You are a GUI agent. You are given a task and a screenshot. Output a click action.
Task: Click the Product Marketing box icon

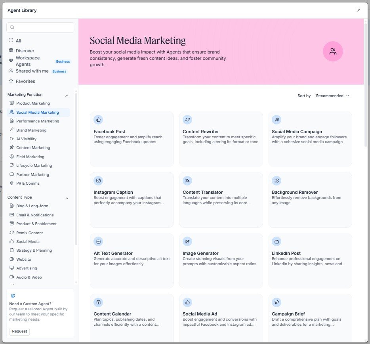click(x=11, y=103)
